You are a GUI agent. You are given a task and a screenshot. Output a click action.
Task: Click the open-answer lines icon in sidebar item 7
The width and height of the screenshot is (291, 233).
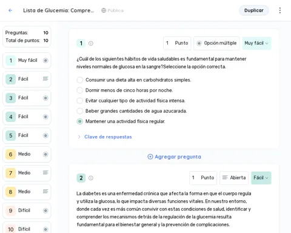(45, 172)
